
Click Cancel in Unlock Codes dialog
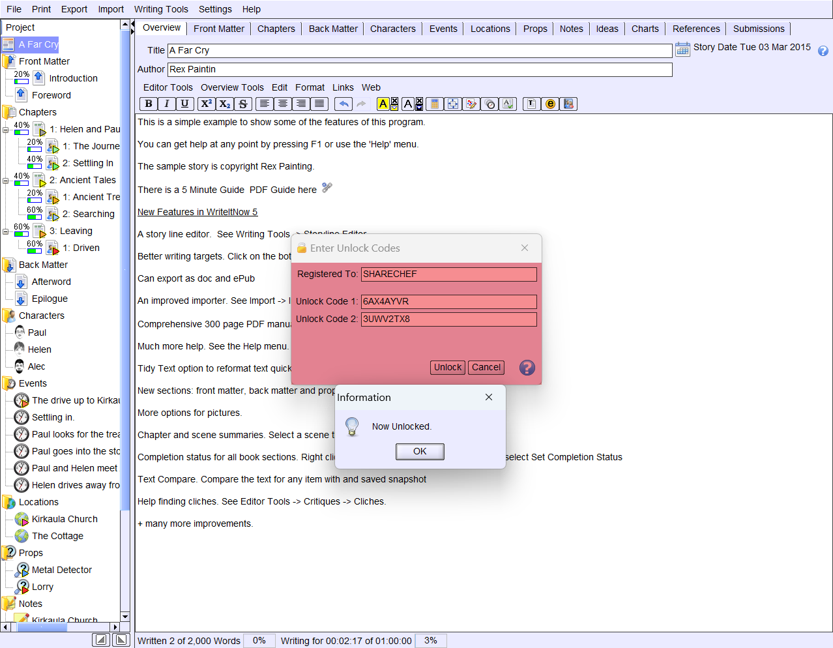click(x=486, y=368)
